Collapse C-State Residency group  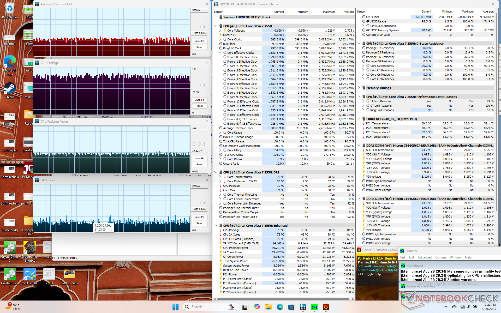pyautogui.click(x=359, y=44)
